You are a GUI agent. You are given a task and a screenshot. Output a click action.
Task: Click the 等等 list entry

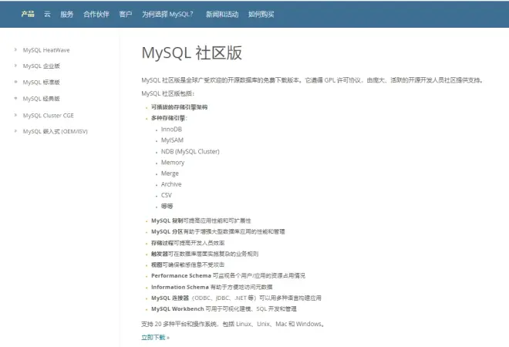click(x=167, y=206)
